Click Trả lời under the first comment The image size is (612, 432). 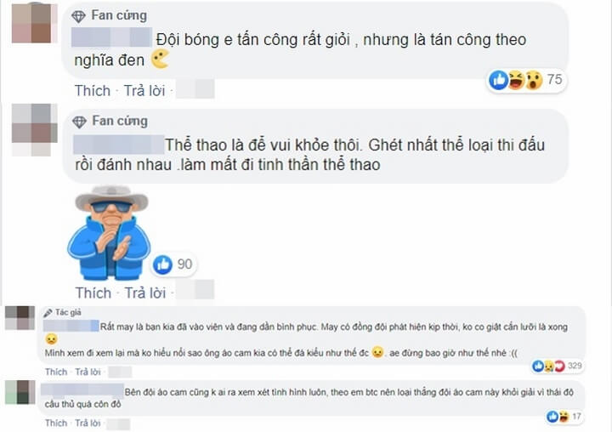[x=144, y=91]
